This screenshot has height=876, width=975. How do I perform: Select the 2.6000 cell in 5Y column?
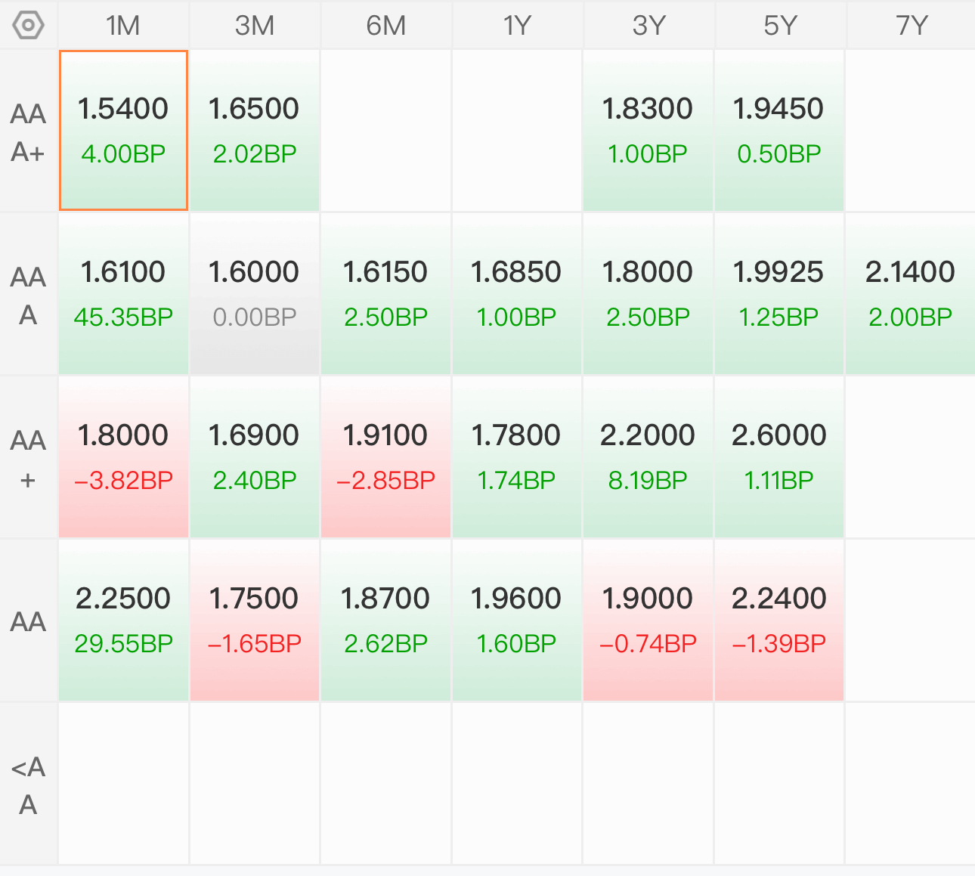779,457
